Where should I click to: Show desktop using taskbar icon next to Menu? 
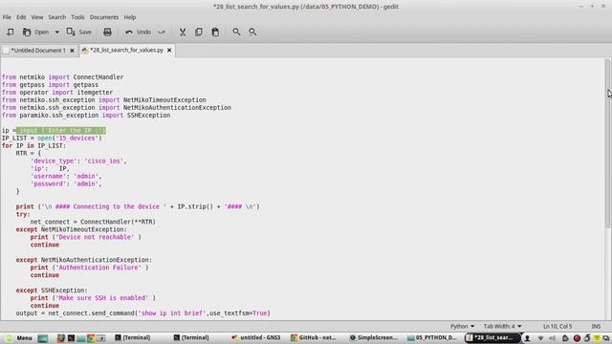pyautogui.click(x=43, y=338)
